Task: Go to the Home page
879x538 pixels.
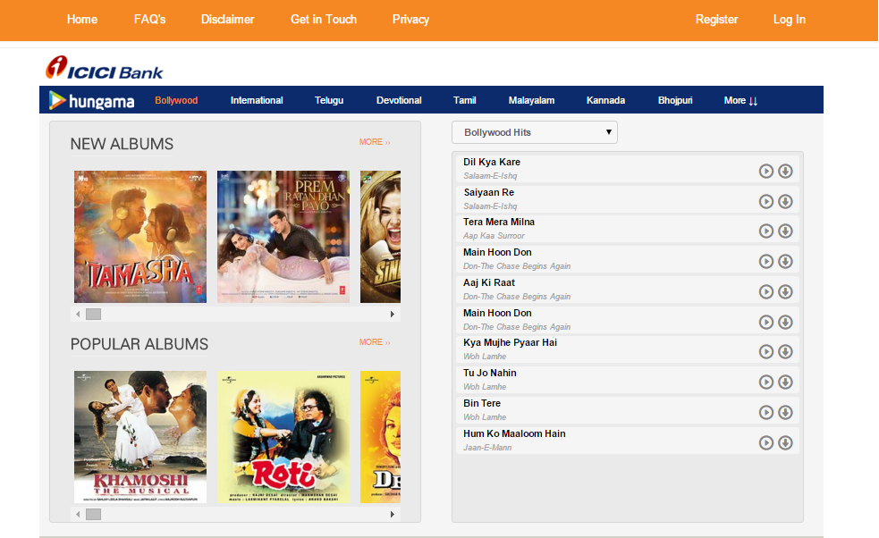Action: click(82, 19)
